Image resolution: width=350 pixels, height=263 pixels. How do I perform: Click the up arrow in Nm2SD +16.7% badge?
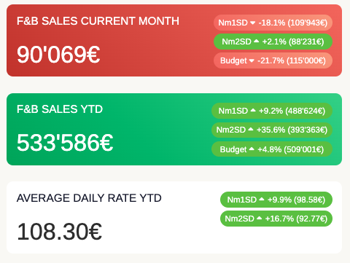(x=260, y=218)
